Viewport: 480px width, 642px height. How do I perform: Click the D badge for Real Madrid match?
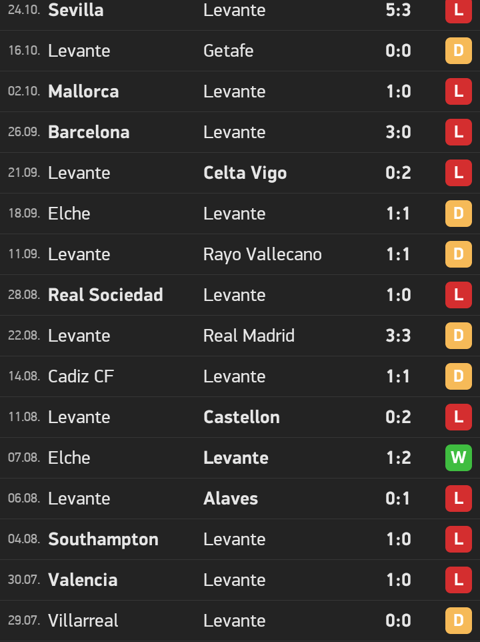458,336
